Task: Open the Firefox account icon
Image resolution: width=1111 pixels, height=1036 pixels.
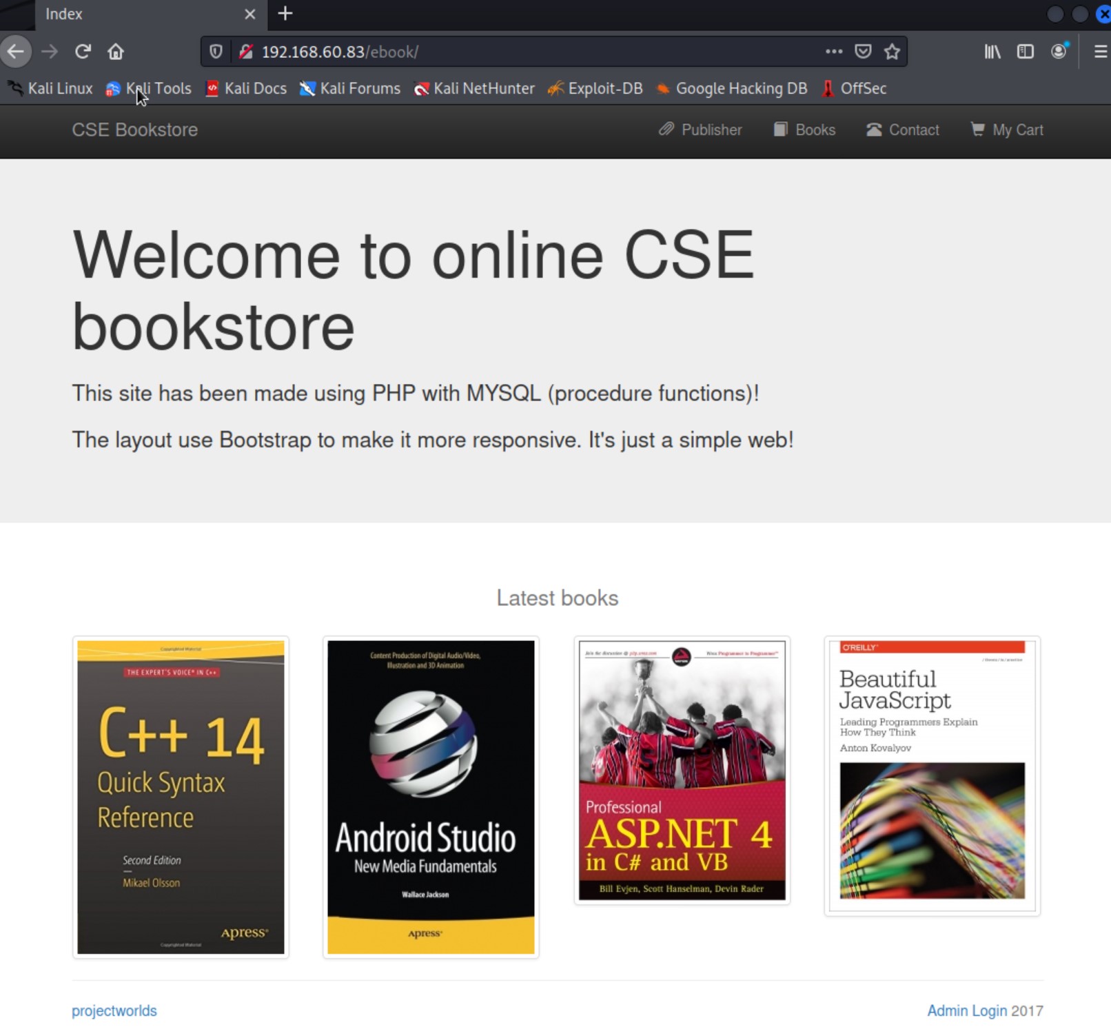Action: 1059,52
